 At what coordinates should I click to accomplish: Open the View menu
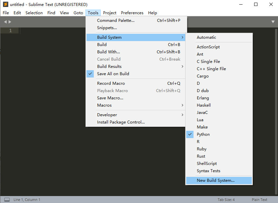64,13
